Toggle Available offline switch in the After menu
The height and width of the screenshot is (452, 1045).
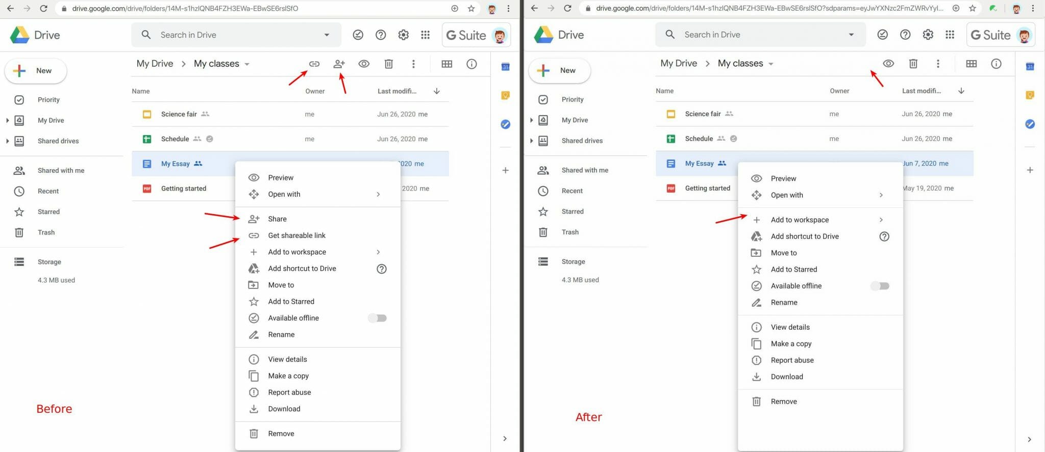880,286
